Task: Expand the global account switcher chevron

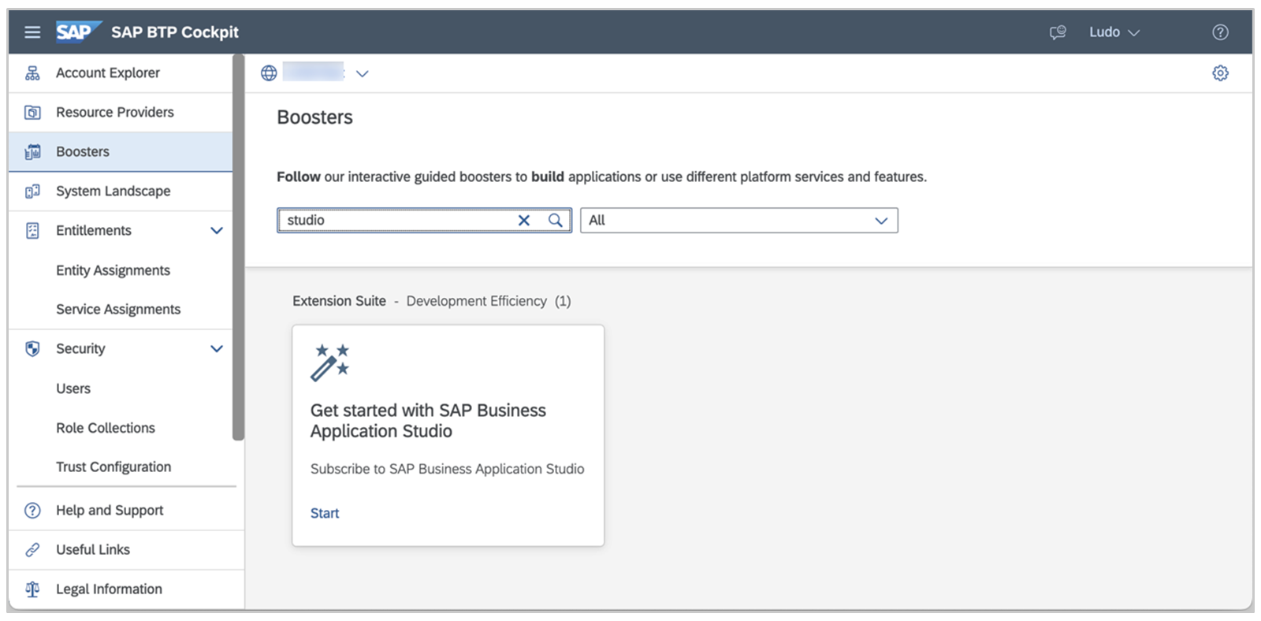Action: tap(363, 74)
